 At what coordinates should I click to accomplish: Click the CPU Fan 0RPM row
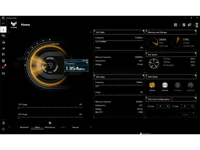(x=179, y=59)
